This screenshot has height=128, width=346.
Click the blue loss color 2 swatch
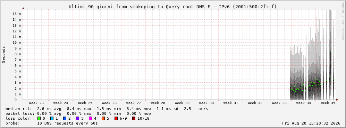point(65,119)
